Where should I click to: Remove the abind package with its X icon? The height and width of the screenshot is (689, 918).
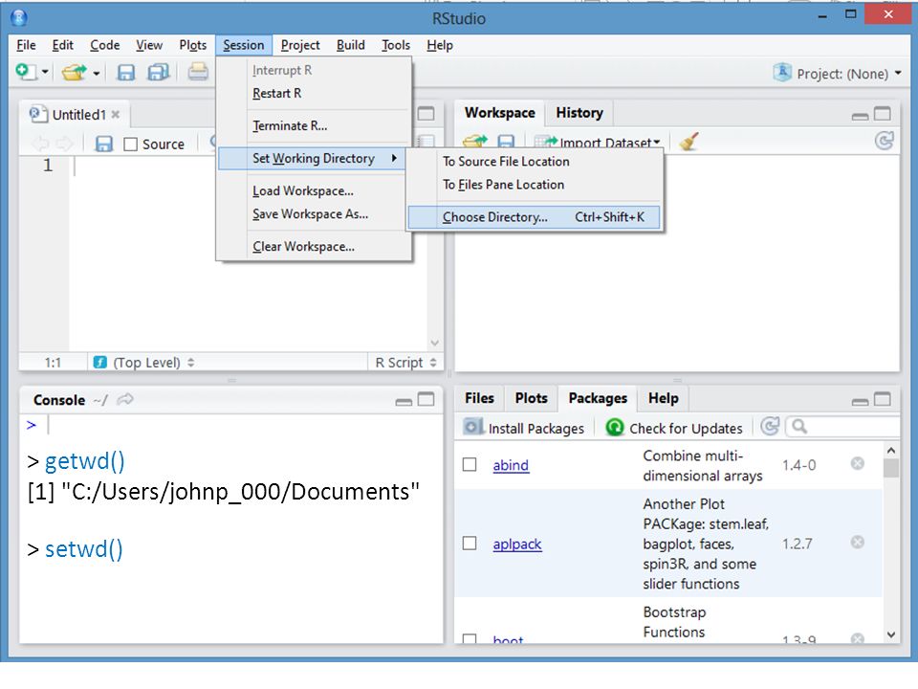click(x=857, y=464)
